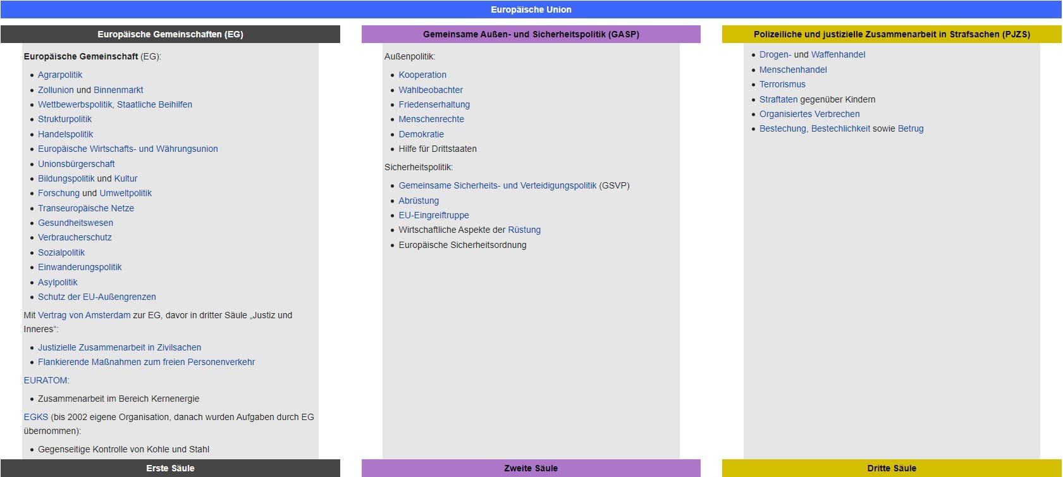Open the Asylpolitik link
The height and width of the screenshot is (477, 1063).
(x=58, y=282)
